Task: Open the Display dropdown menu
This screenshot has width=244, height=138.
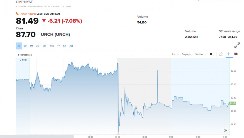Action: (x=187, y=54)
